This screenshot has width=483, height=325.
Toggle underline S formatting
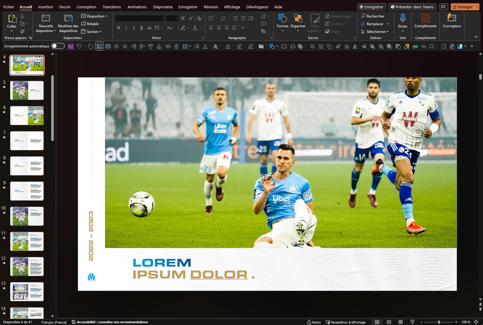click(x=134, y=28)
